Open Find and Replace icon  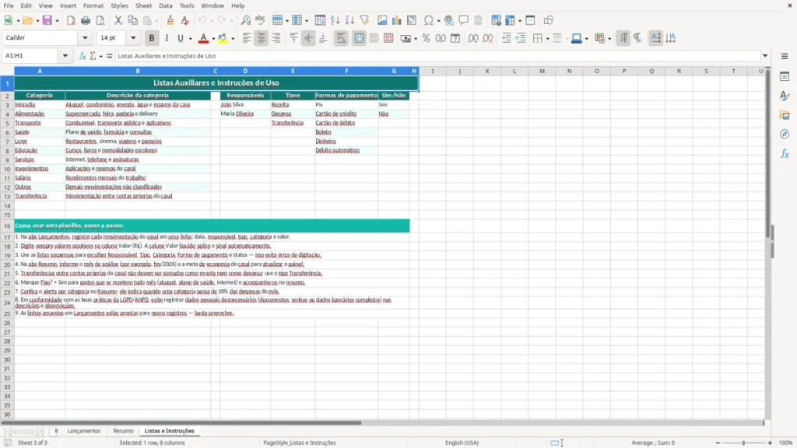(x=245, y=20)
